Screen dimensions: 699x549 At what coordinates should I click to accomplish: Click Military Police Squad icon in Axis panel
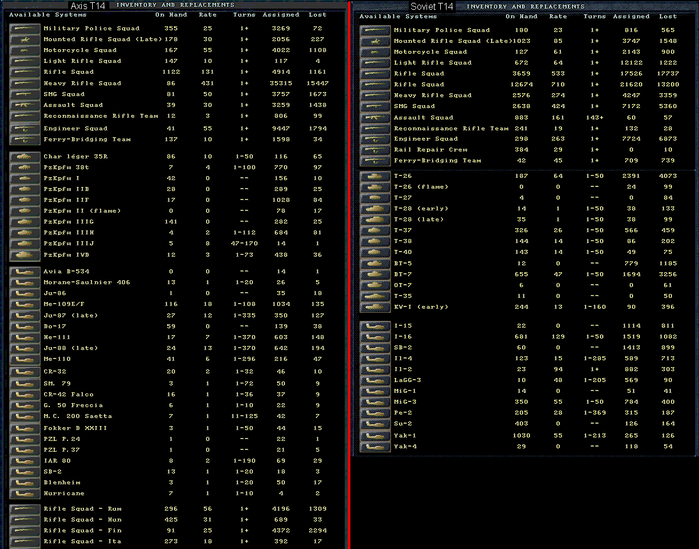pyautogui.click(x=25, y=29)
